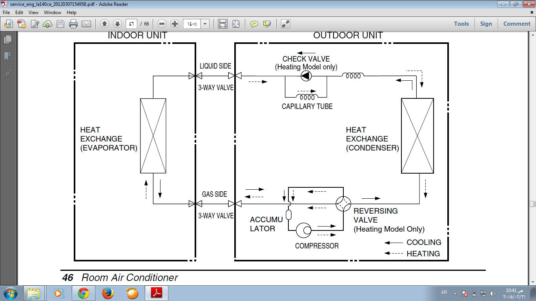Image resolution: width=536 pixels, height=301 pixels.
Task: Show the Bookmarks side panel
Action: tap(7, 56)
